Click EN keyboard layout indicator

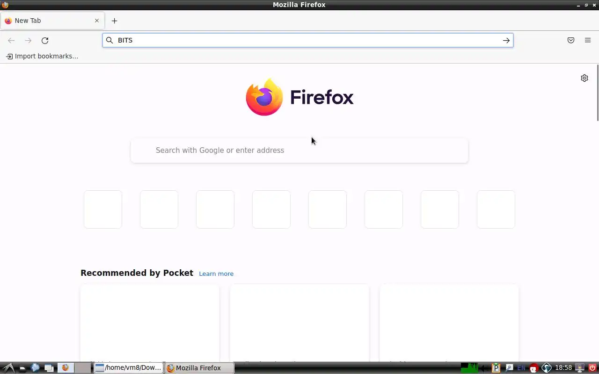(521, 368)
